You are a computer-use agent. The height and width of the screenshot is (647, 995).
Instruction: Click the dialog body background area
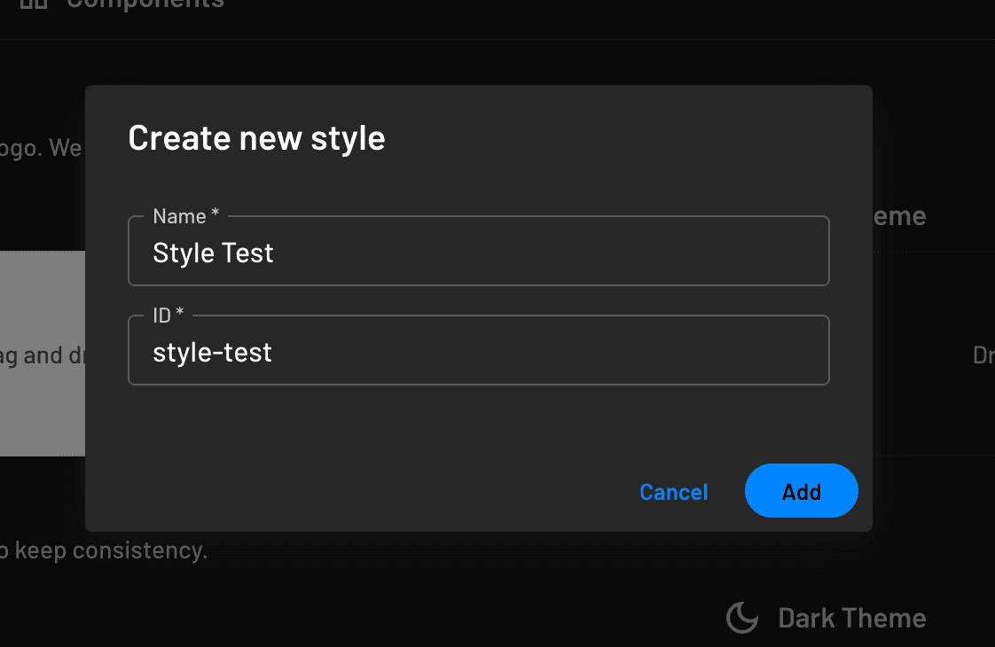[479, 425]
